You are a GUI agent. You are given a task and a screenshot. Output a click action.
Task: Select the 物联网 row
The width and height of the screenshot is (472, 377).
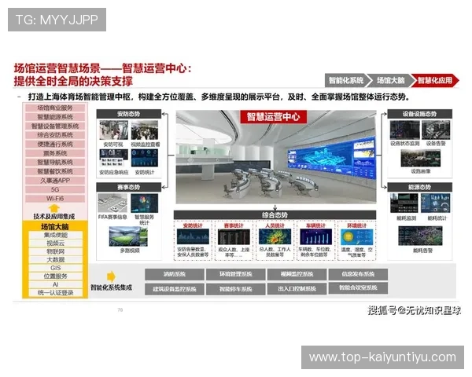pyautogui.click(x=56, y=251)
